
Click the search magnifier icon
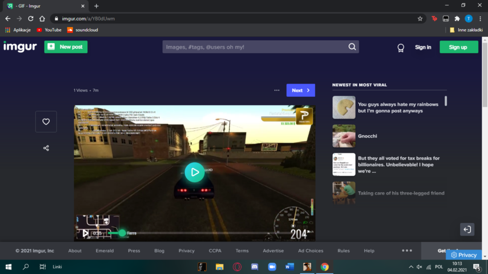[x=352, y=47]
